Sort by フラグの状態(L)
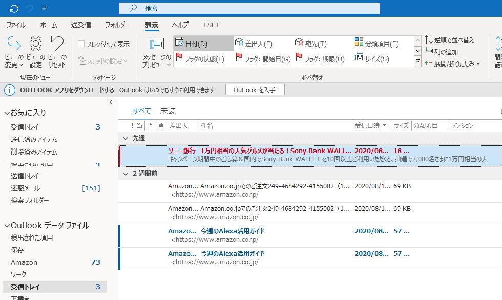Image resolution: width=502 pixels, height=300 pixels. (x=200, y=59)
